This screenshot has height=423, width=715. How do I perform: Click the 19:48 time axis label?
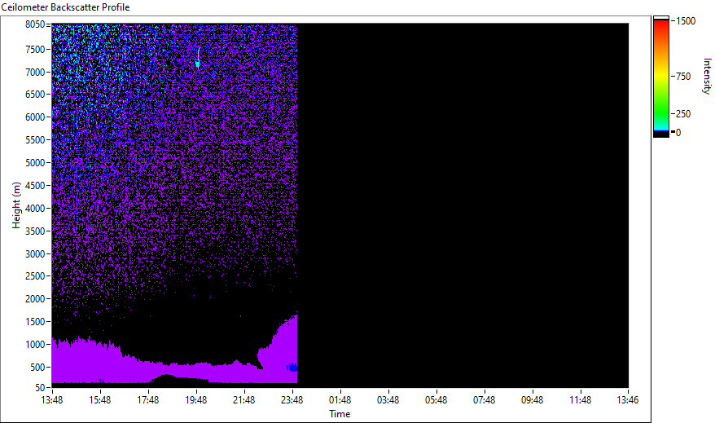click(196, 400)
